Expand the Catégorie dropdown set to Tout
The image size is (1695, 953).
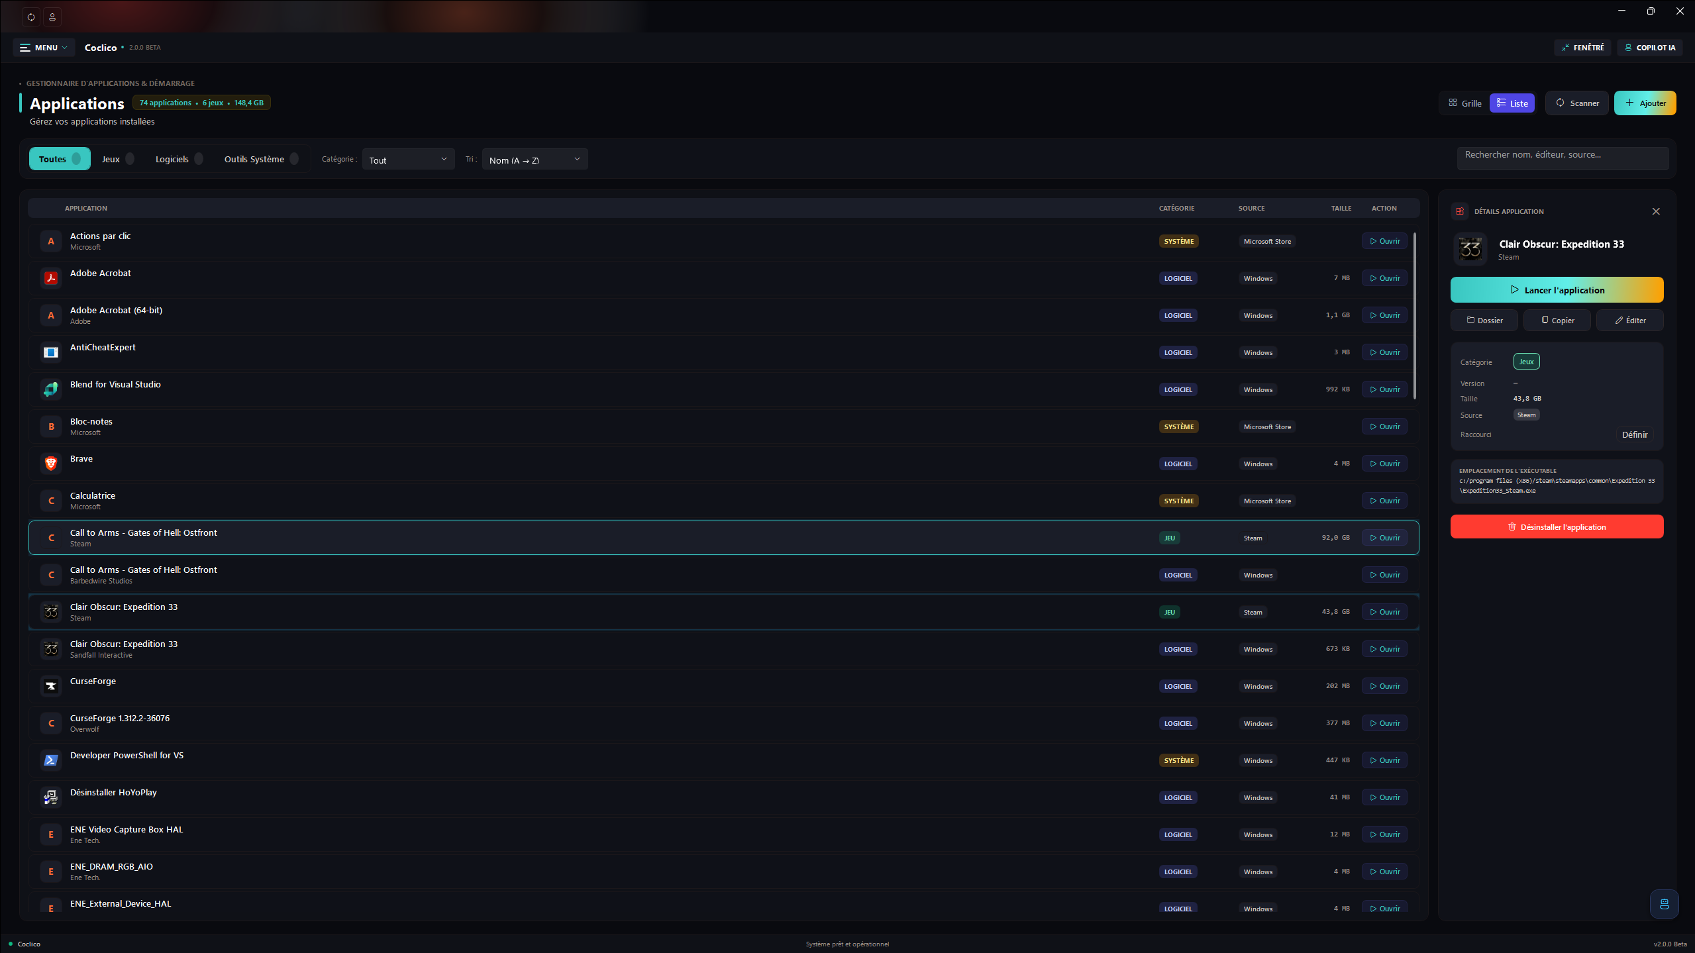pyautogui.click(x=408, y=160)
